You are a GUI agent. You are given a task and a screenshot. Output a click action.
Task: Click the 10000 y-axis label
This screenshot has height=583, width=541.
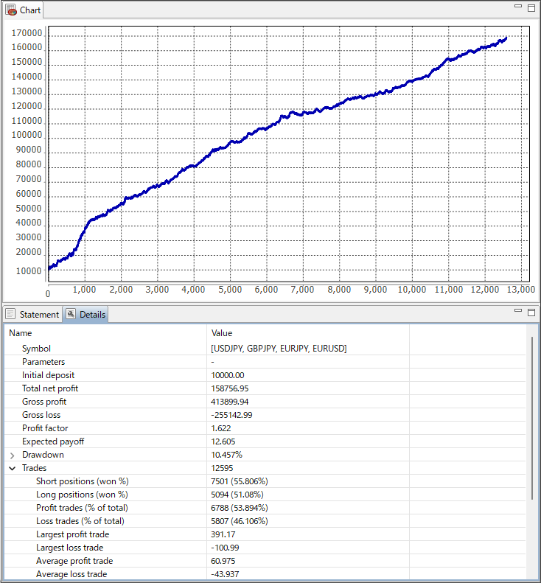click(x=29, y=271)
